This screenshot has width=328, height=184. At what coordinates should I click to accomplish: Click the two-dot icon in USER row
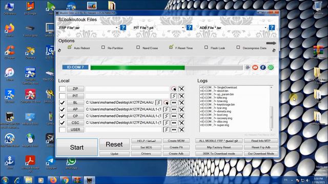(x=174, y=129)
